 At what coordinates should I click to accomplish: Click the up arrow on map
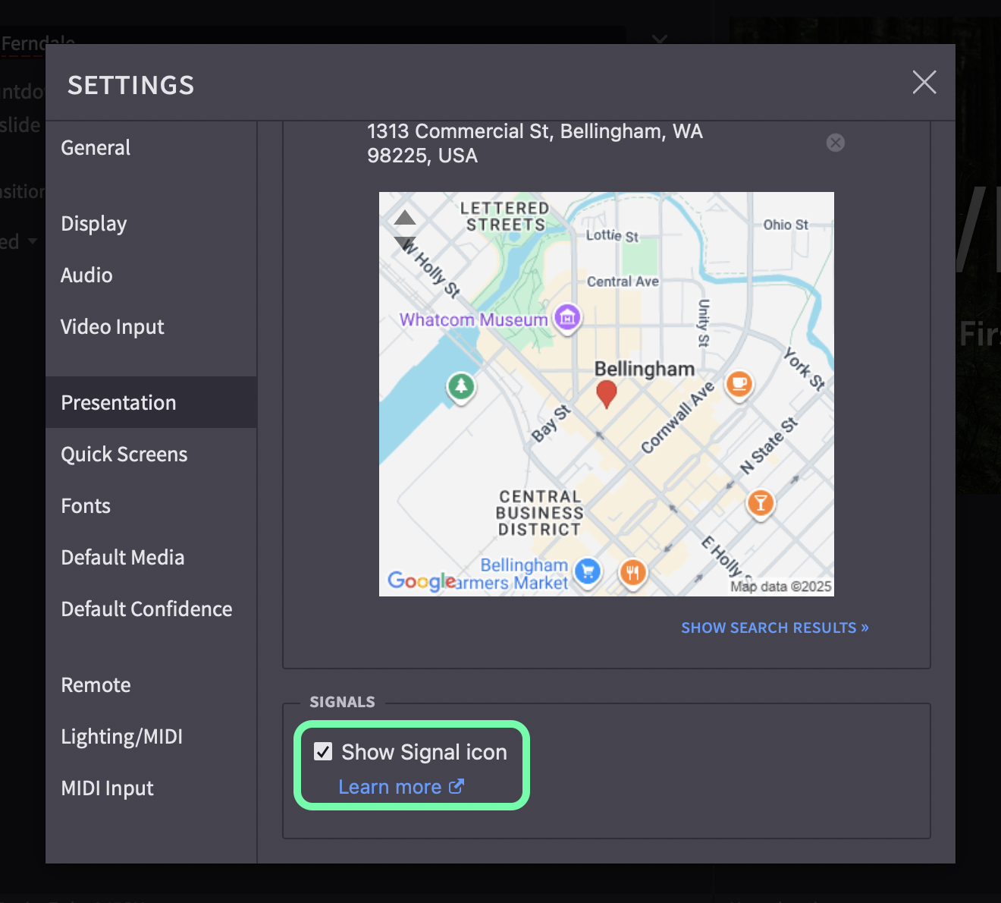pyautogui.click(x=405, y=218)
